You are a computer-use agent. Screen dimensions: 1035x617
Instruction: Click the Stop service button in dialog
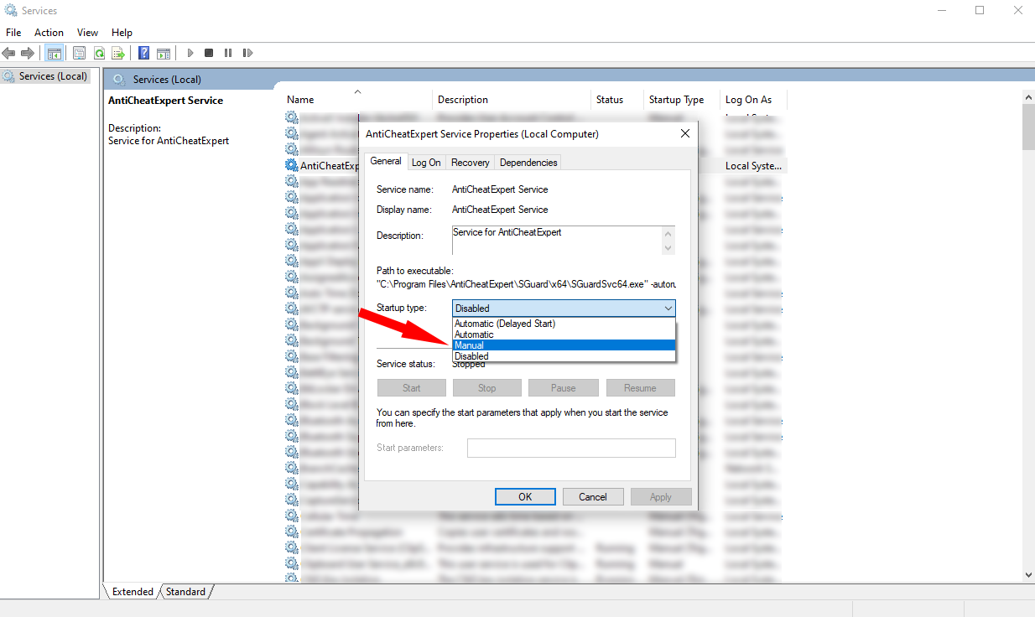click(x=487, y=388)
